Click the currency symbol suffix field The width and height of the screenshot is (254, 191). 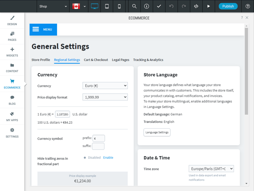[98, 146]
